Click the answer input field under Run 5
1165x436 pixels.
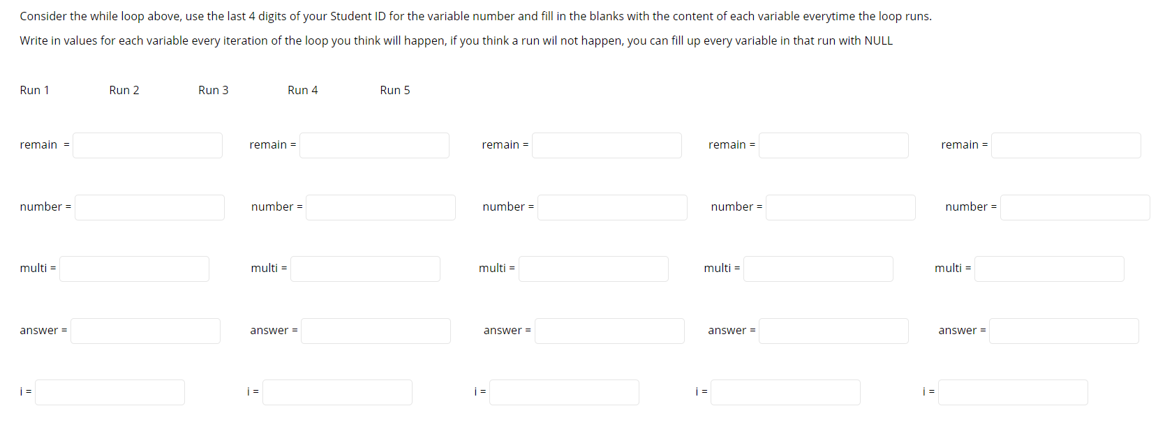pos(1063,331)
